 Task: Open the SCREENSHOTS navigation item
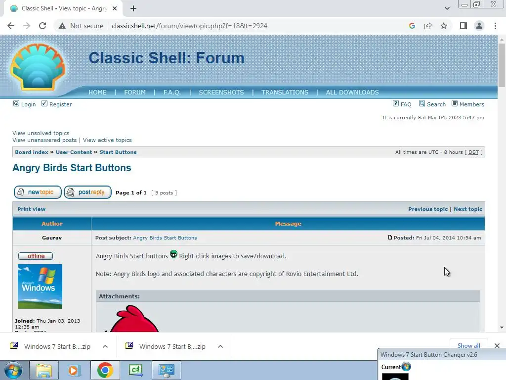[x=221, y=93]
